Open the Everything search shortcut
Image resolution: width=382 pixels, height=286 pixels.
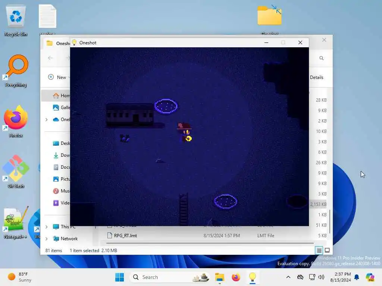[x=16, y=71]
